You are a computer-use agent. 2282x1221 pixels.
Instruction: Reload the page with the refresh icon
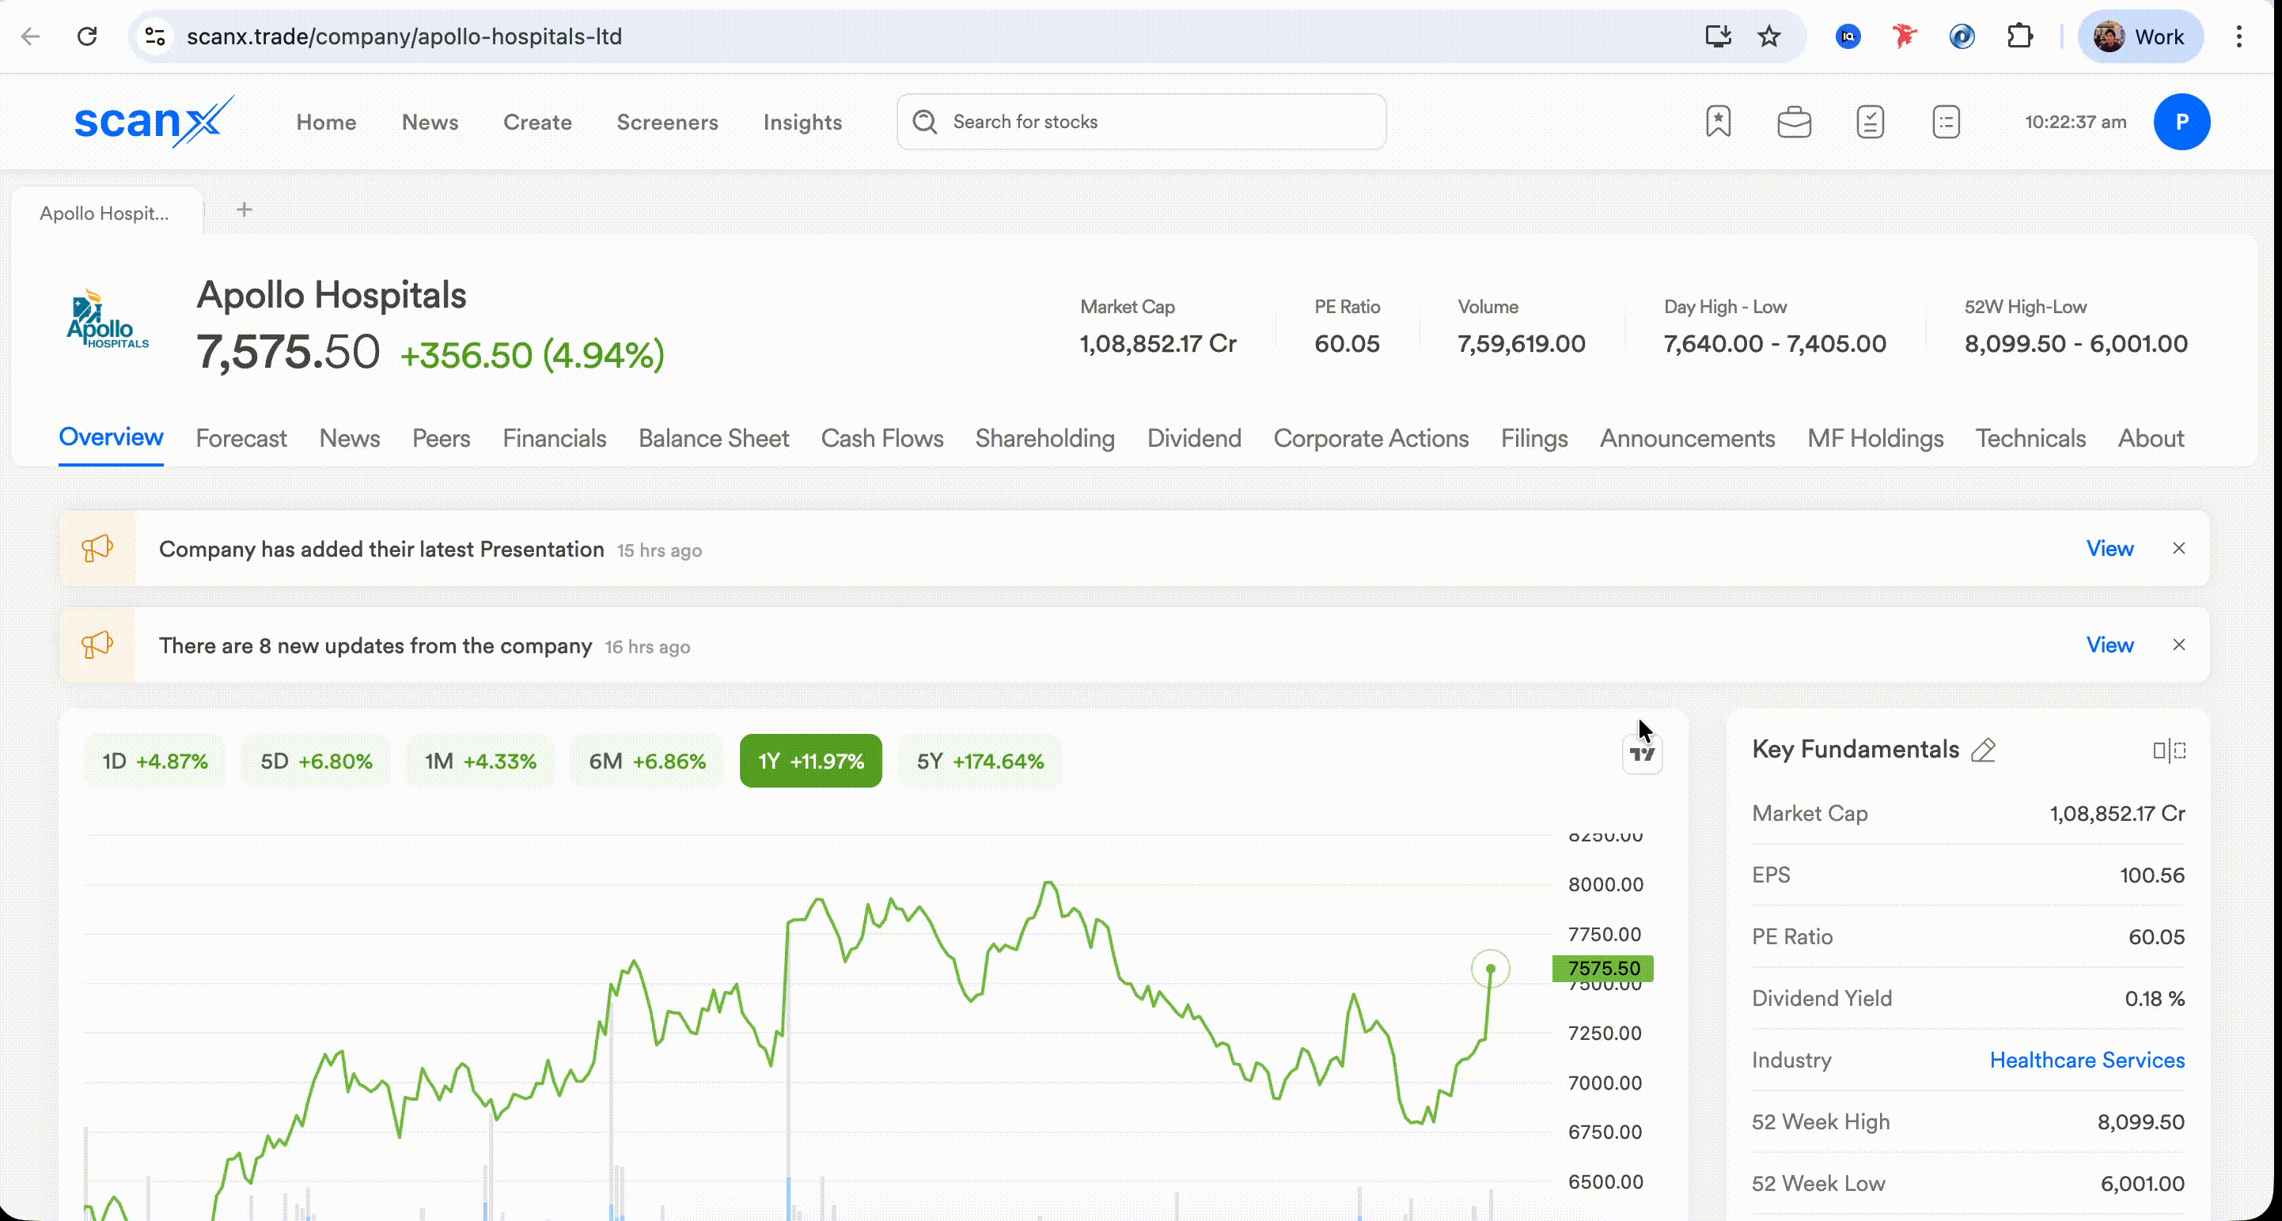pyautogui.click(x=87, y=36)
